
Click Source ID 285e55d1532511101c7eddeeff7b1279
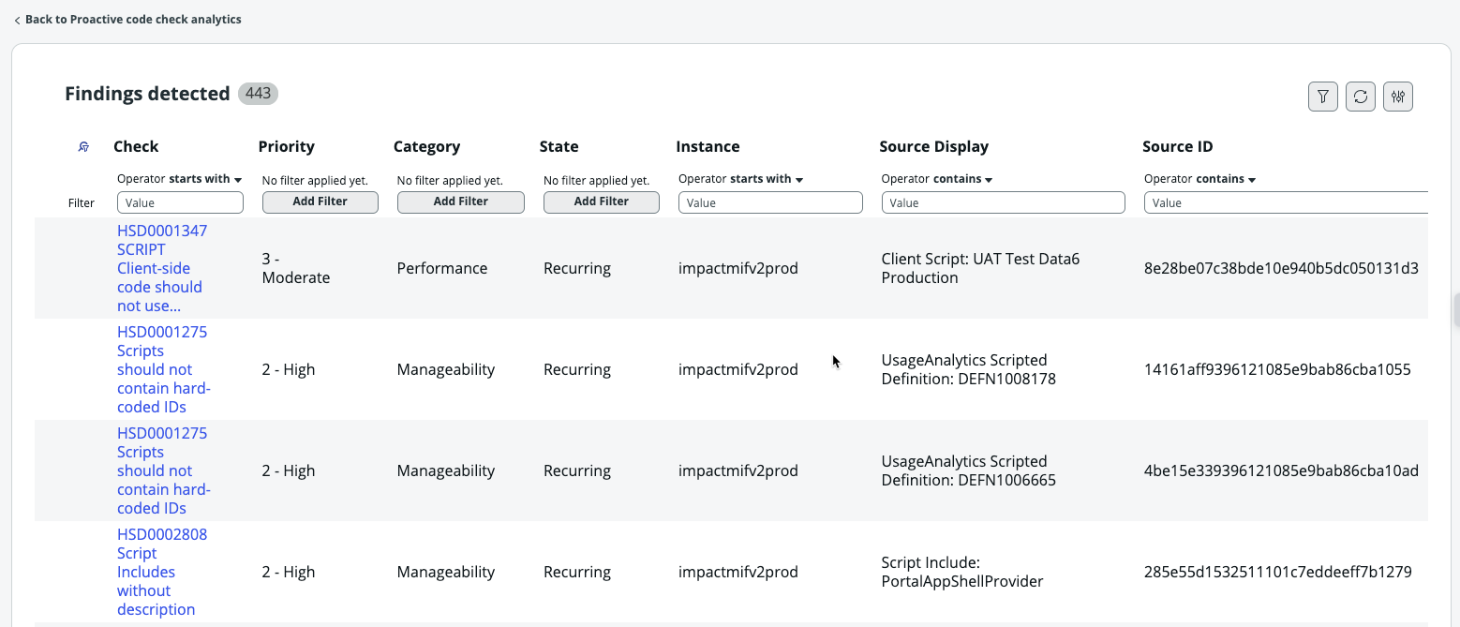[1278, 572]
